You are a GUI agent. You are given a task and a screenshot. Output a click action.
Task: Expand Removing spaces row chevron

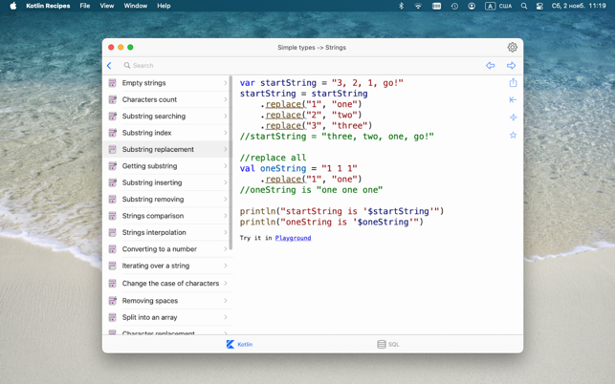[x=226, y=301]
